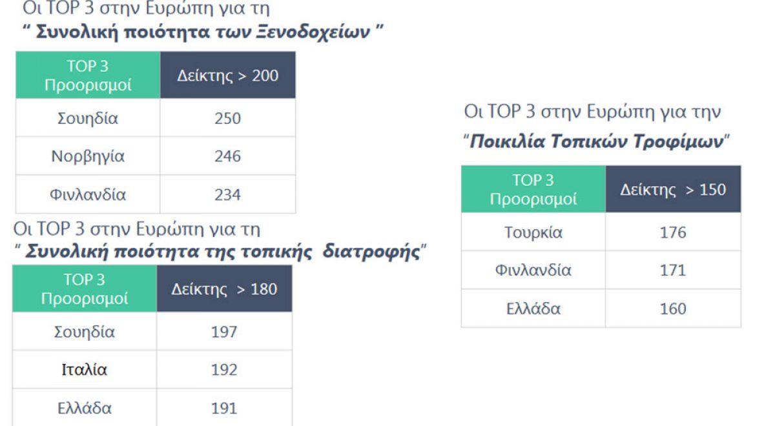
Task: Click Φινλανδία with value 171
Action: pyautogui.click(x=533, y=270)
